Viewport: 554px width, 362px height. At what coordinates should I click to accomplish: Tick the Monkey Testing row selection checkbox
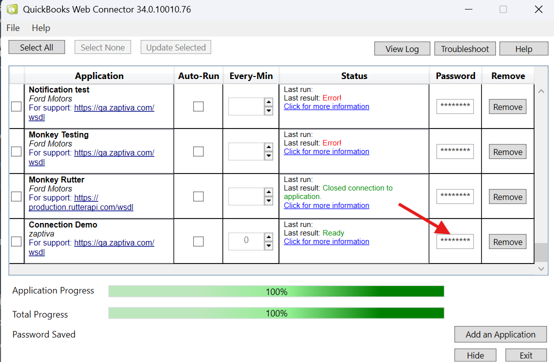pos(17,151)
